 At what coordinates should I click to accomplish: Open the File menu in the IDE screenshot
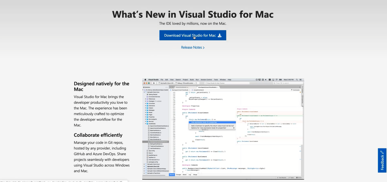click(x=162, y=80)
